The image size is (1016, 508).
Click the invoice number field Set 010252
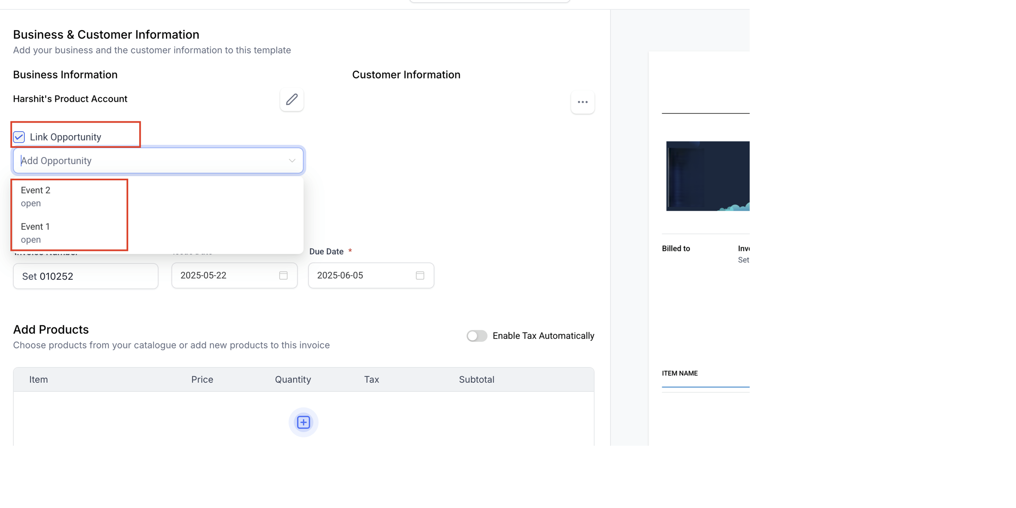pyautogui.click(x=85, y=276)
